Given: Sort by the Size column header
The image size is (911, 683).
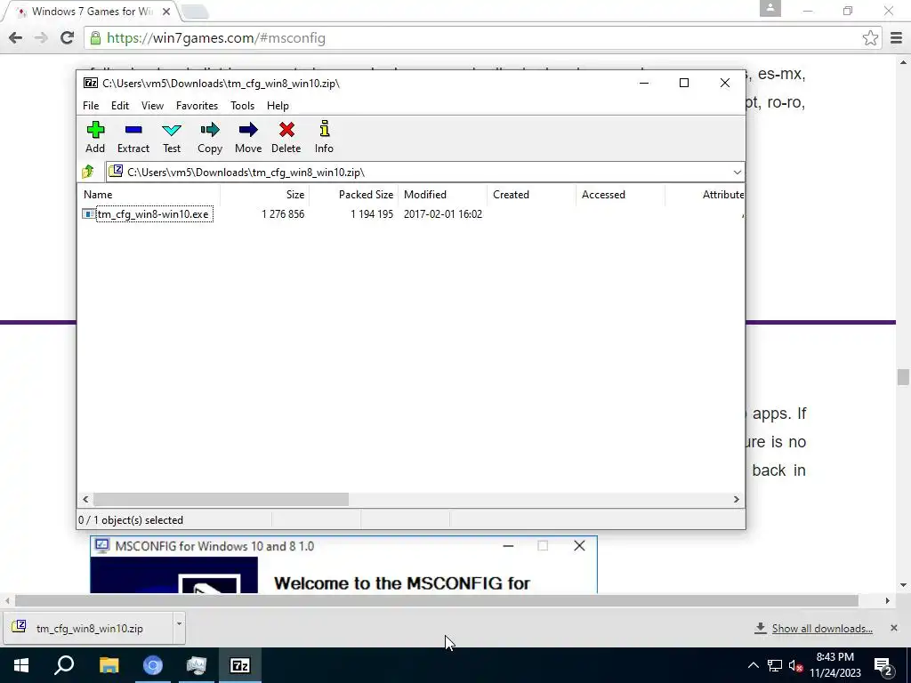Looking at the screenshot, I should pyautogui.click(x=264, y=195).
